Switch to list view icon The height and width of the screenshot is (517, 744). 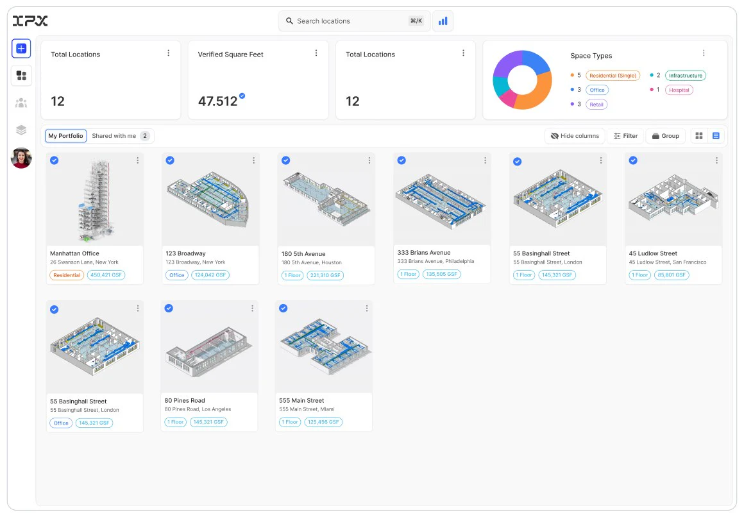(x=716, y=136)
